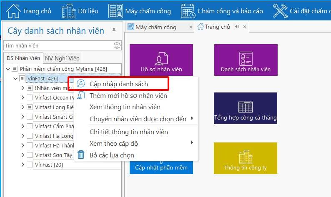Open the Danh sách nhân viên tile

246,60
